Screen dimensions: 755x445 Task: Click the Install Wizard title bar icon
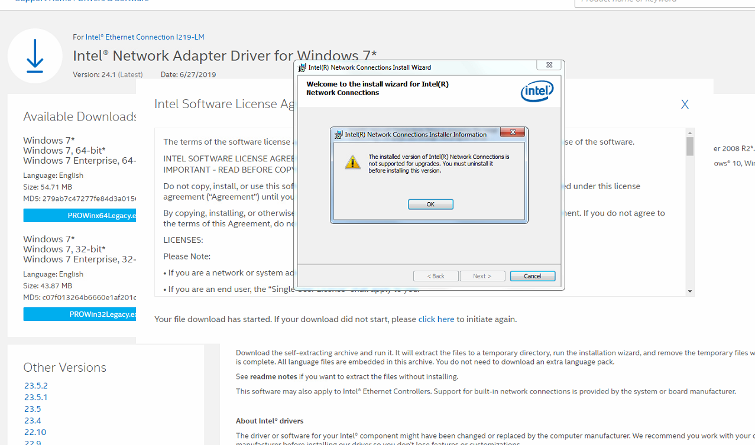[x=302, y=67]
